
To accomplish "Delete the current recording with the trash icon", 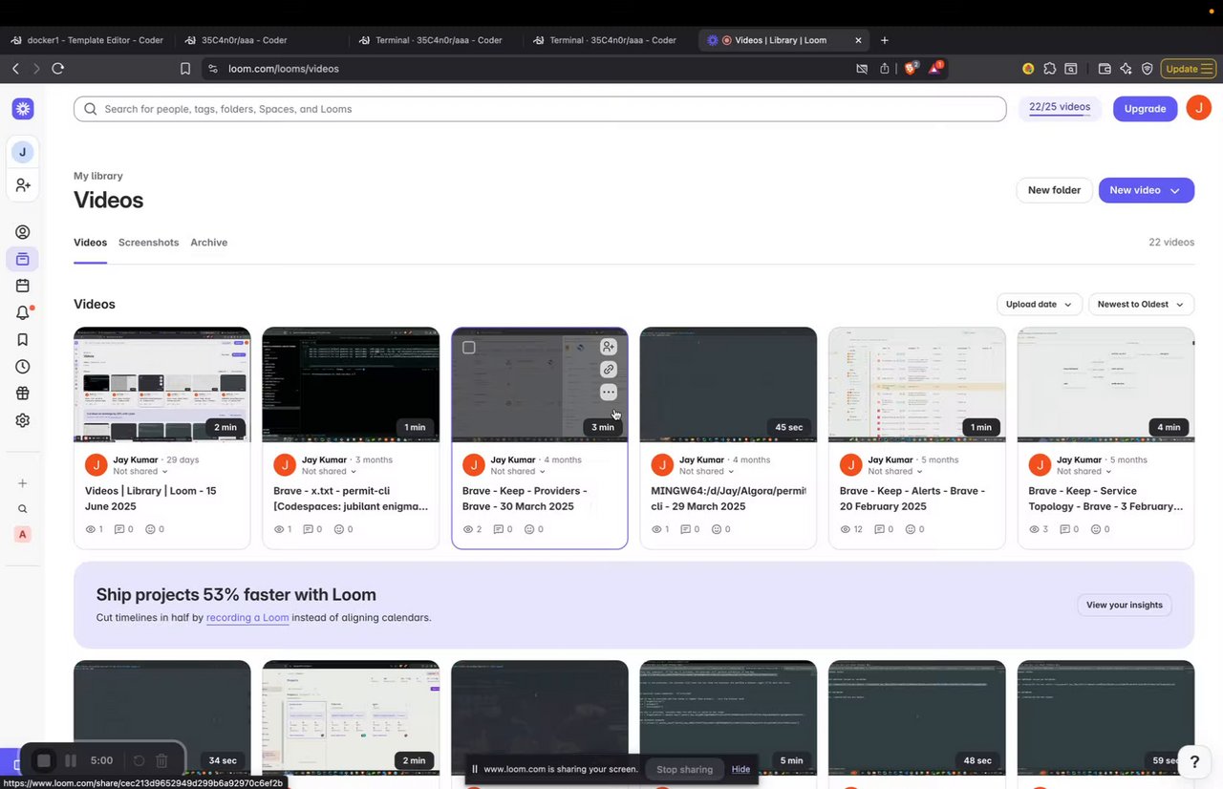I will pos(161,761).
